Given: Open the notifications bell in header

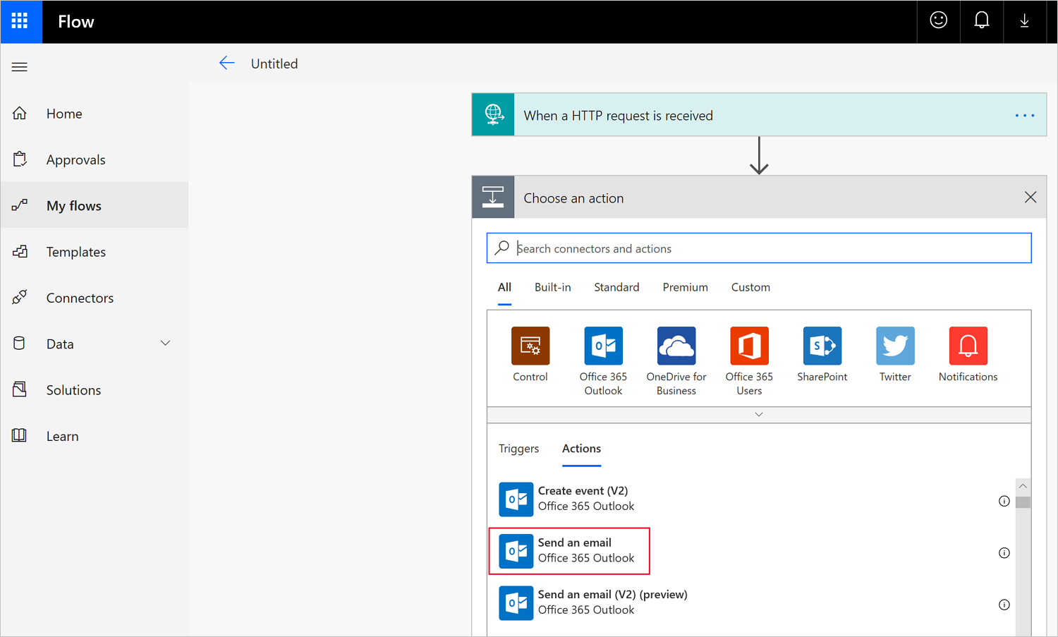Looking at the screenshot, I should [x=981, y=20].
